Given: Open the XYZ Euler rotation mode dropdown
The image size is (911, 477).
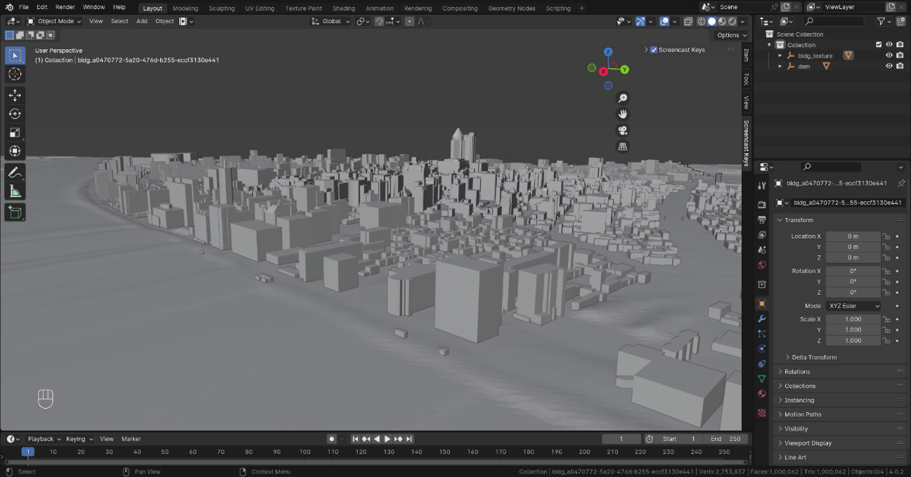Looking at the screenshot, I should pyautogui.click(x=853, y=306).
